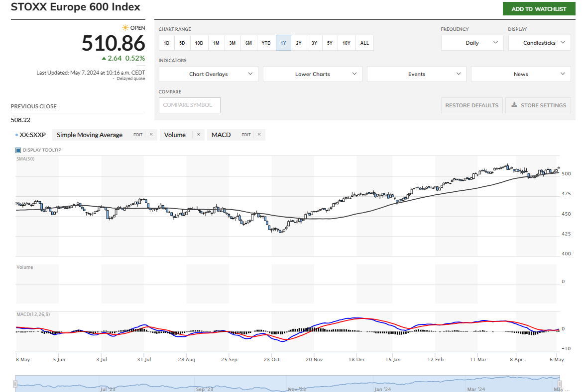Click the MACD(12,26,9) panel label
The width and height of the screenshot is (583, 392).
pyautogui.click(x=33, y=314)
